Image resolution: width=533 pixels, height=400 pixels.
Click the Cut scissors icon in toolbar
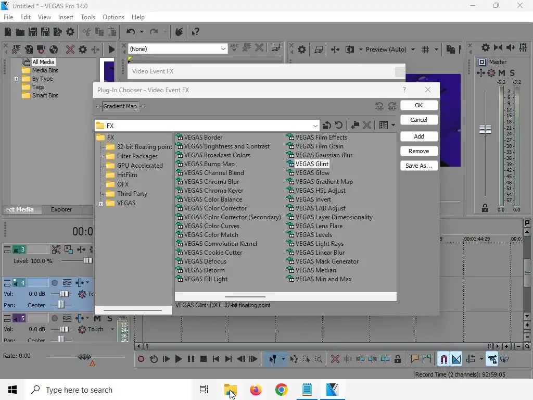(x=87, y=32)
